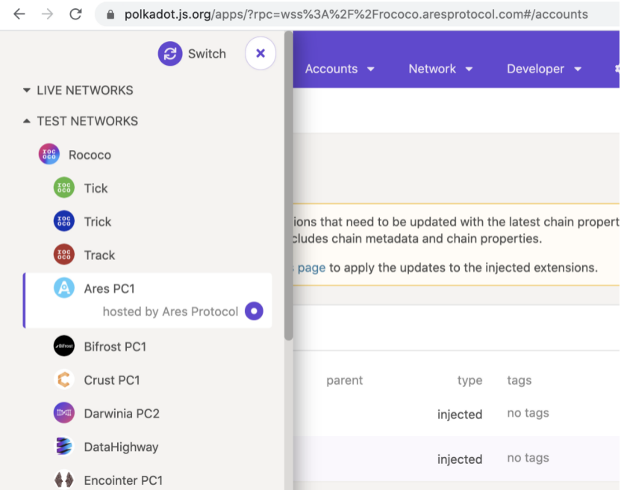Select the 'Ares PC1' network name
This screenshot has height=490, width=621.
pos(109,288)
